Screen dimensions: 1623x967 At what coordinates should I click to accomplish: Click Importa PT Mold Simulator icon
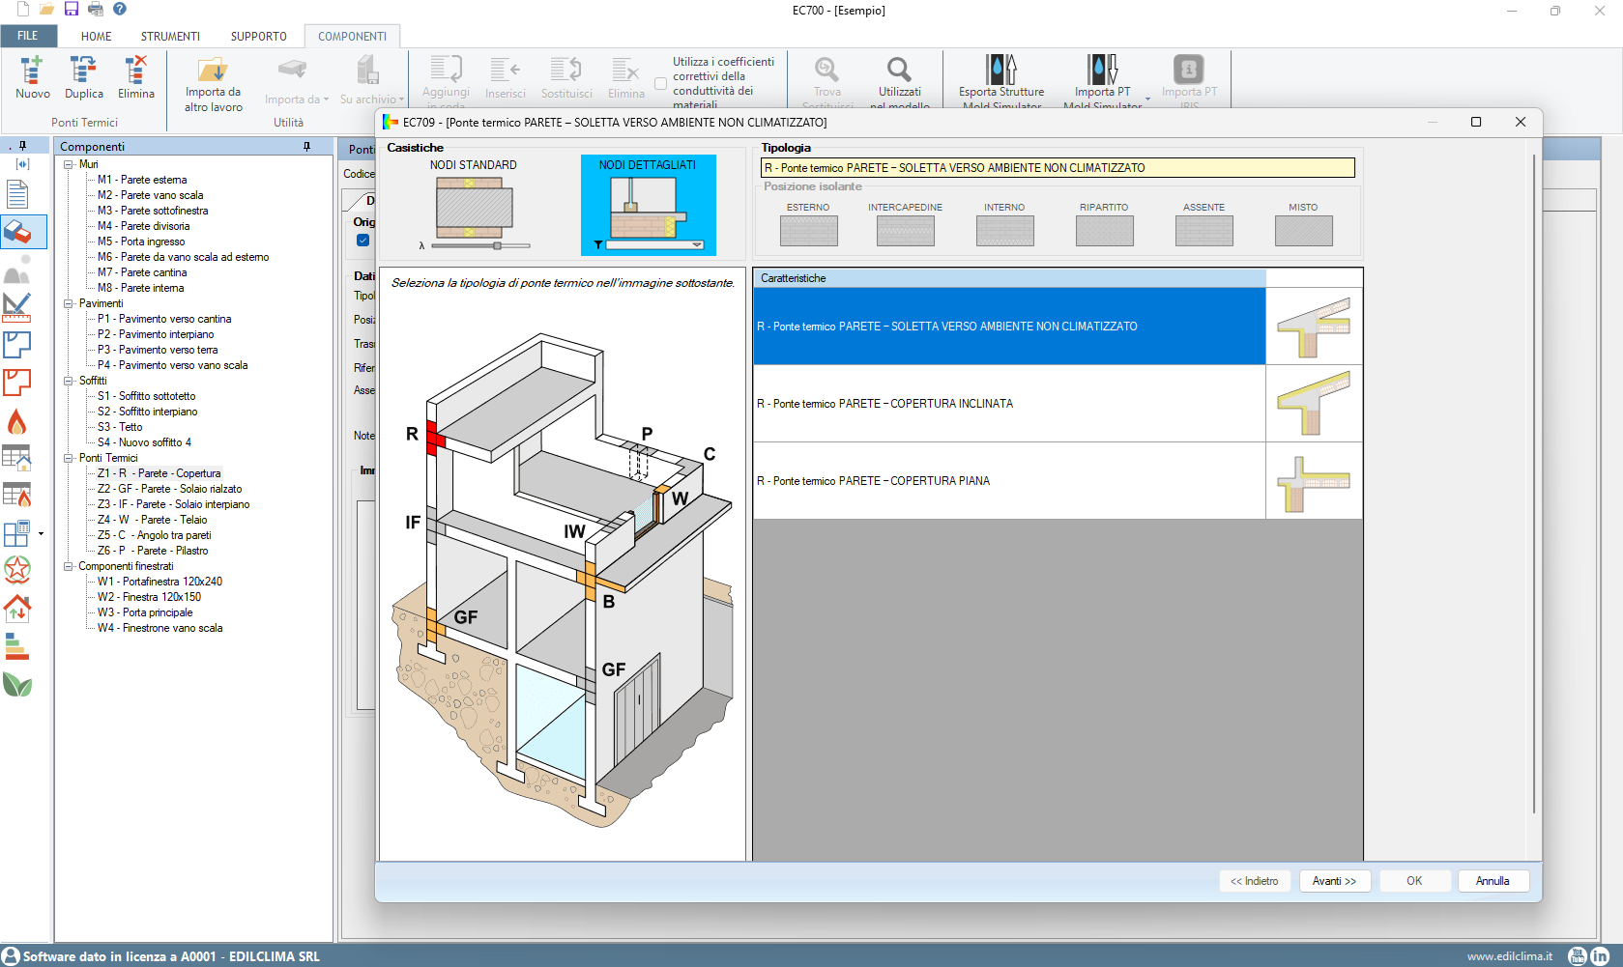1101,71
